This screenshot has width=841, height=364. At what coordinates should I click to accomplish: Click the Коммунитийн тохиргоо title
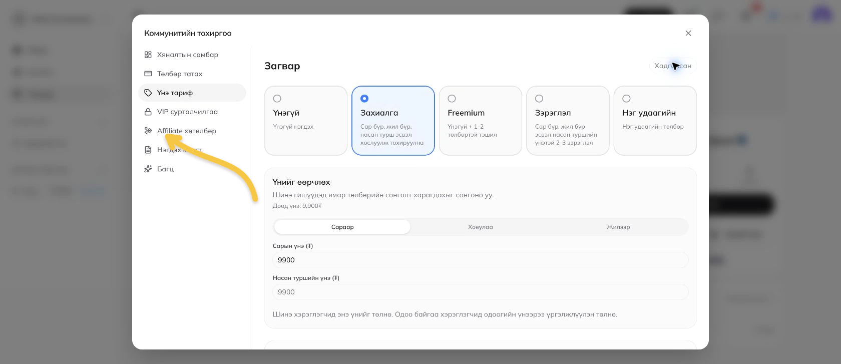pyautogui.click(x=188, y=33)
